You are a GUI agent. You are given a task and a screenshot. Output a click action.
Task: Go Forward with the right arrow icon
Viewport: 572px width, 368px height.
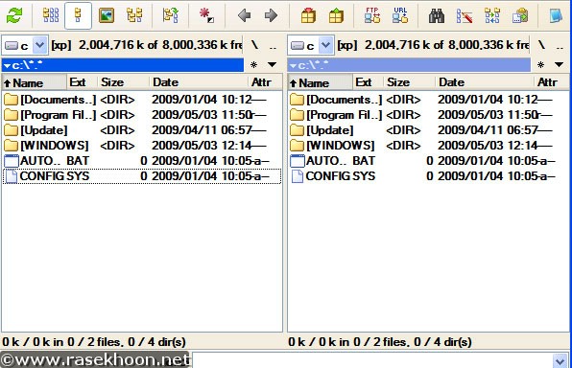point(271,15)
